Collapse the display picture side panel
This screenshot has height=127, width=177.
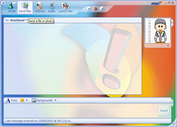coord(172,23)
